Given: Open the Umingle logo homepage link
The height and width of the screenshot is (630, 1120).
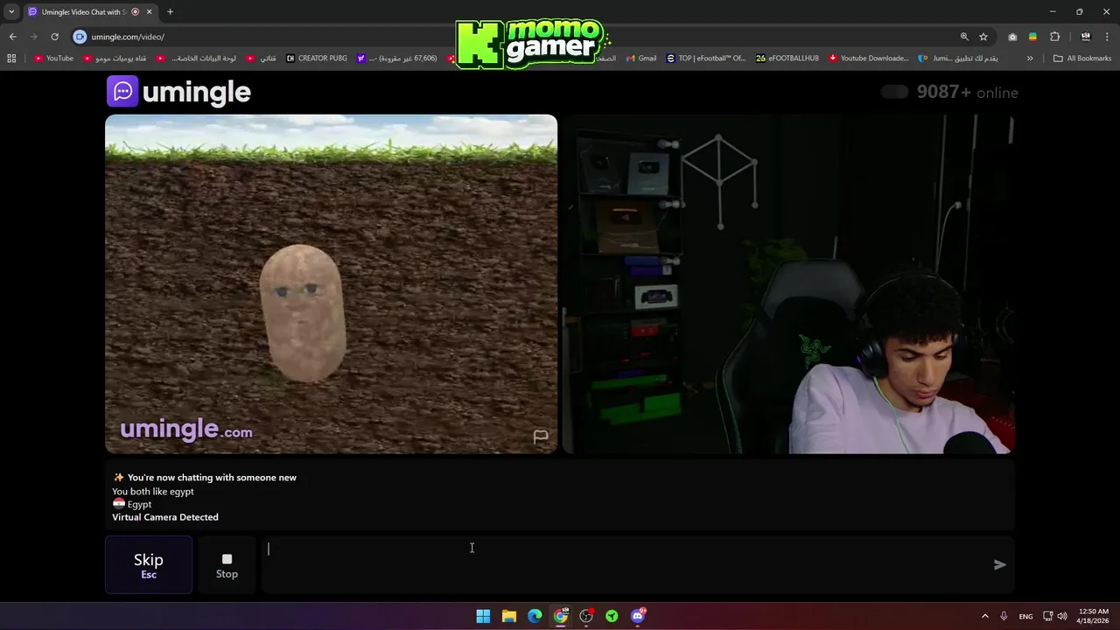Looking at the screenshot, I should [x=178, y=92].
